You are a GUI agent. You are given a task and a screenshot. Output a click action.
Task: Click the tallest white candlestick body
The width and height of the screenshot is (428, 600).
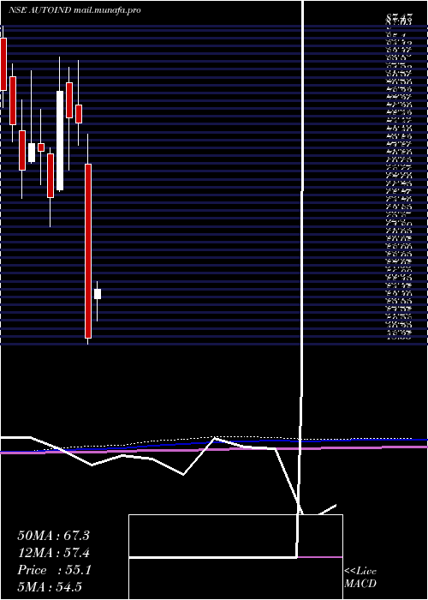click(x=61, y=141)
